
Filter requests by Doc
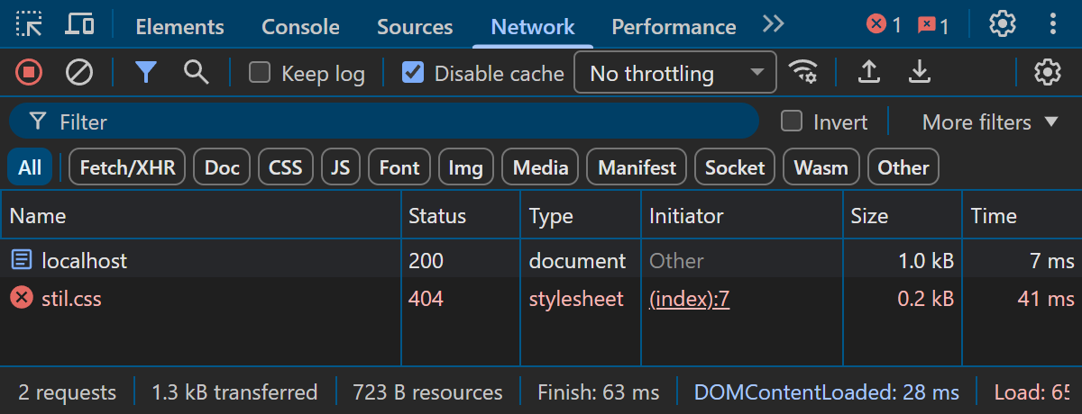pyautogui.click(x=222, y=167)
